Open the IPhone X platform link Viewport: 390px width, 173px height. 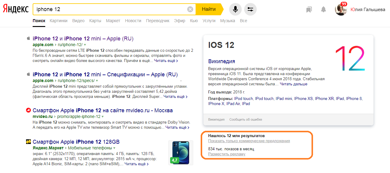click(x=216, y=104)
